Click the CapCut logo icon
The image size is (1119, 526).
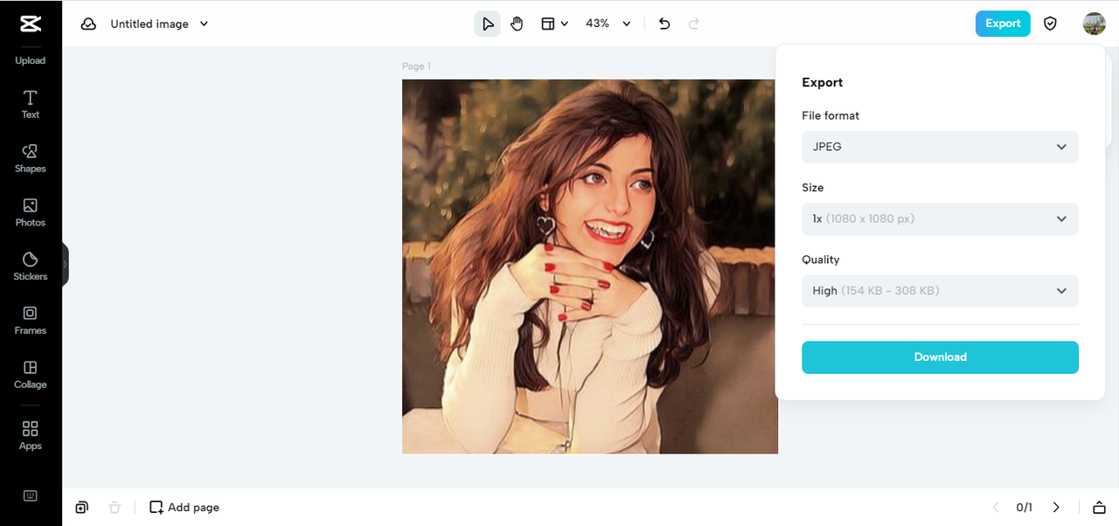point(31,24)
